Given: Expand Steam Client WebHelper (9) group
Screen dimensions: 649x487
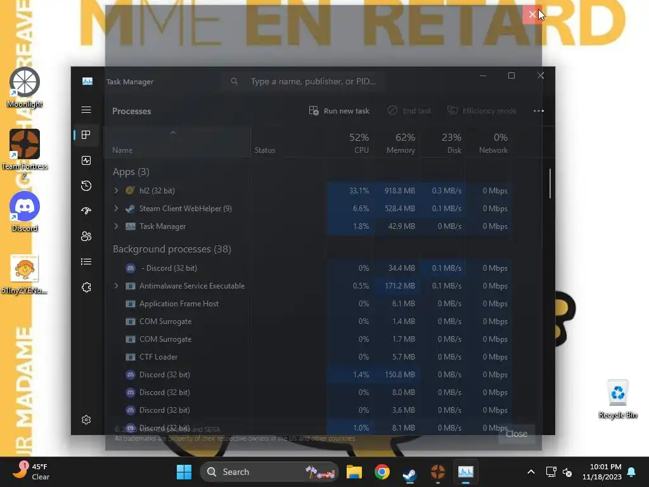Looking at the screenshot, I should point(117,208).
